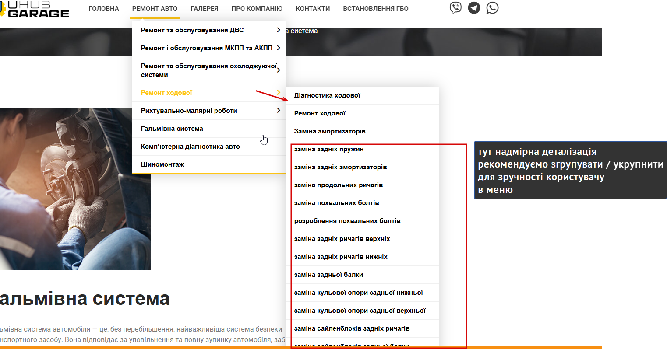This screenshot has height=349, width=667.
Task: Open Діагностика ходової submenu item
Action: (x=362, y=95)
